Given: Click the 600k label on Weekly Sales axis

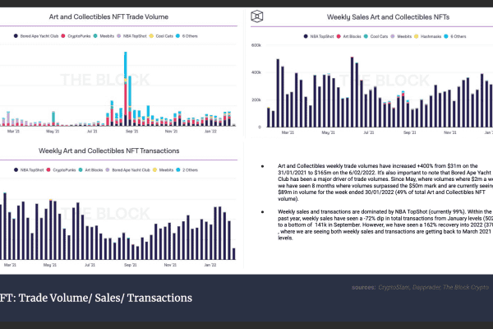Looking at the screenshot, I should pos(256,45).
